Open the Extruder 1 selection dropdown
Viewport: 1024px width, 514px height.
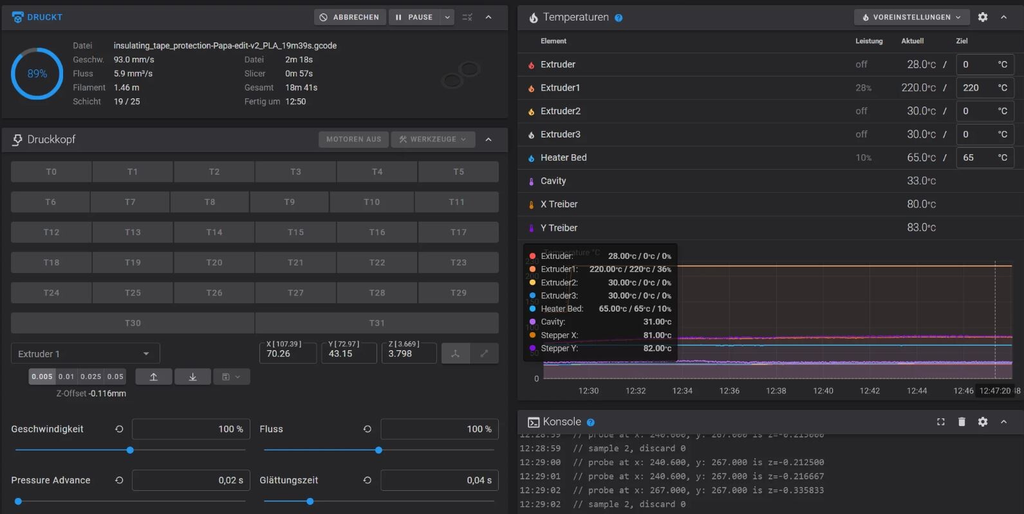[x=85, y=354]
